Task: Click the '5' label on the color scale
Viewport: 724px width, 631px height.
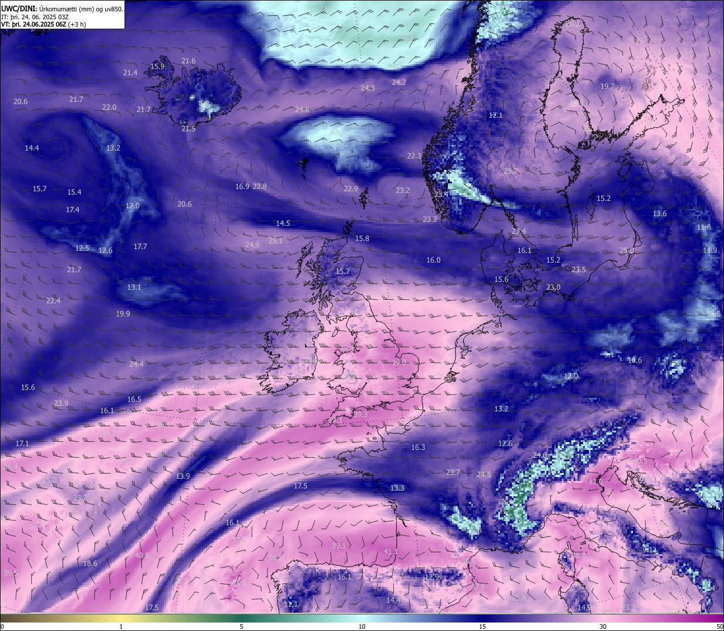Action: pos(242,626)
